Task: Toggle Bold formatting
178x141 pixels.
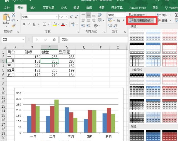Action: pos(24,24)
